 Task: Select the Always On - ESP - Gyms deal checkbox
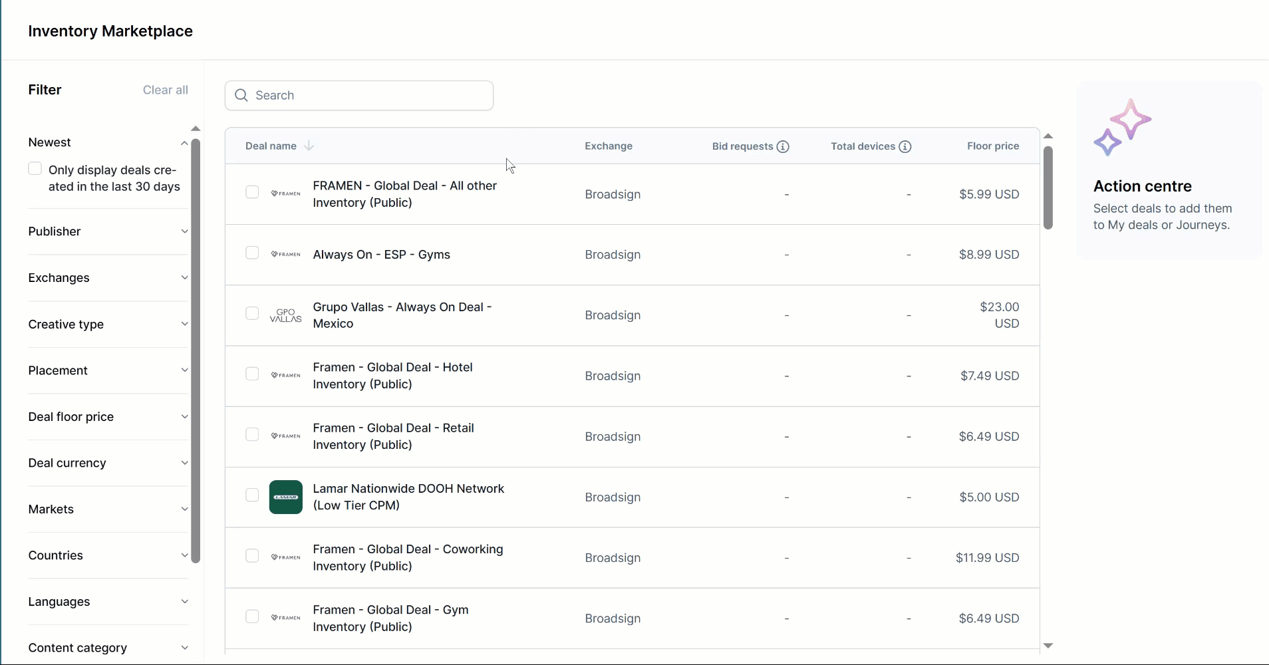252,253
